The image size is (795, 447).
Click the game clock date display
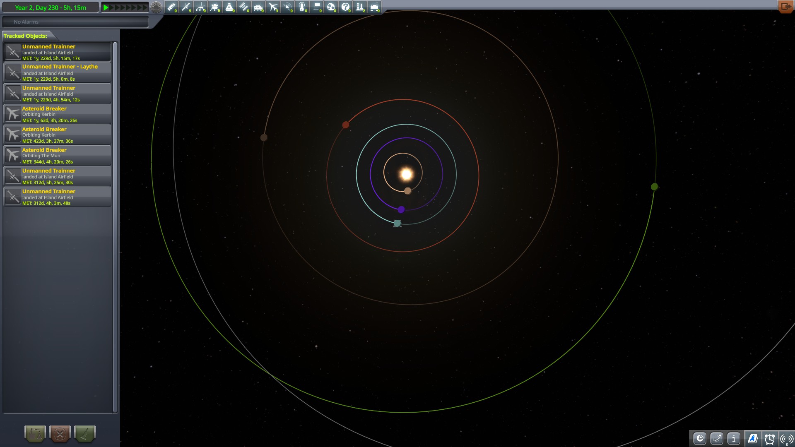51,7
